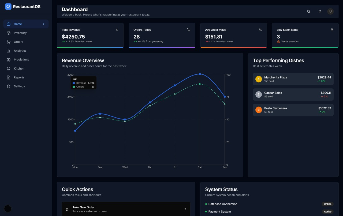Open the user avatar labeled U
This screenshot has height=216, width=343.
click(x=330, y=11)
